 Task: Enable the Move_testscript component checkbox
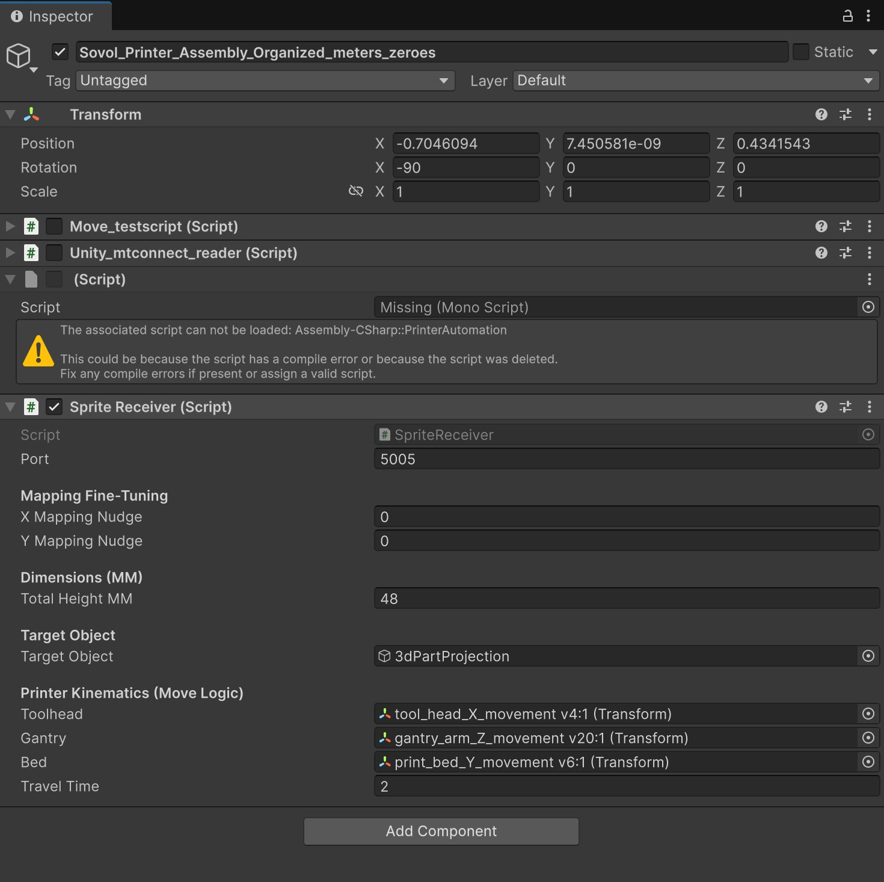click(x=54, y=226)
